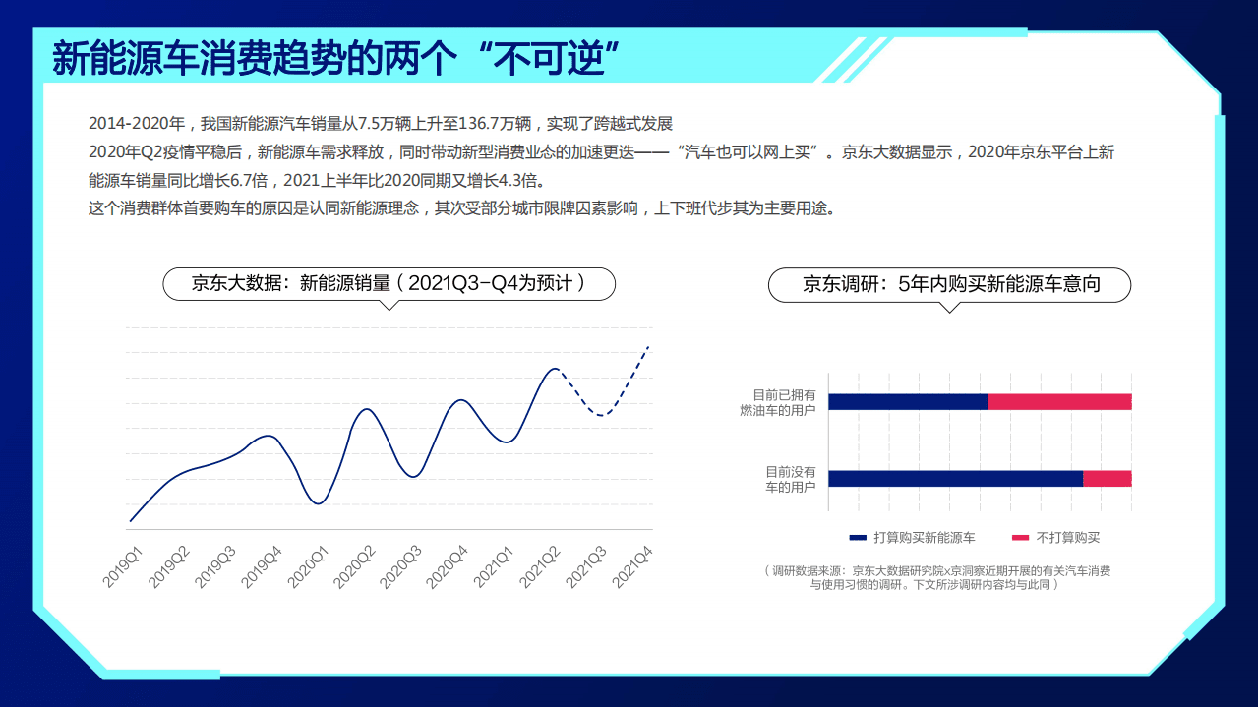Expand the notch below the right chart title
This screenshot has height=707, width=1258.
pos(947,307)
